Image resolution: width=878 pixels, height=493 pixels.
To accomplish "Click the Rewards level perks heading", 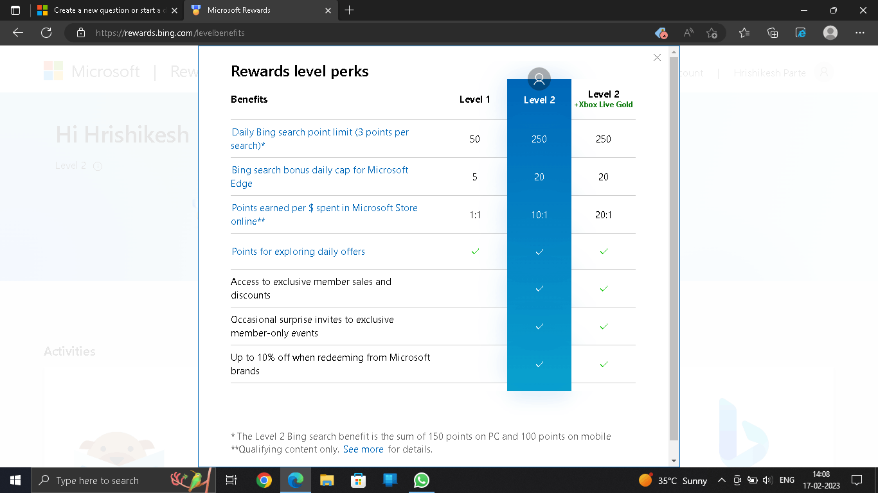I will click(300, 71).
